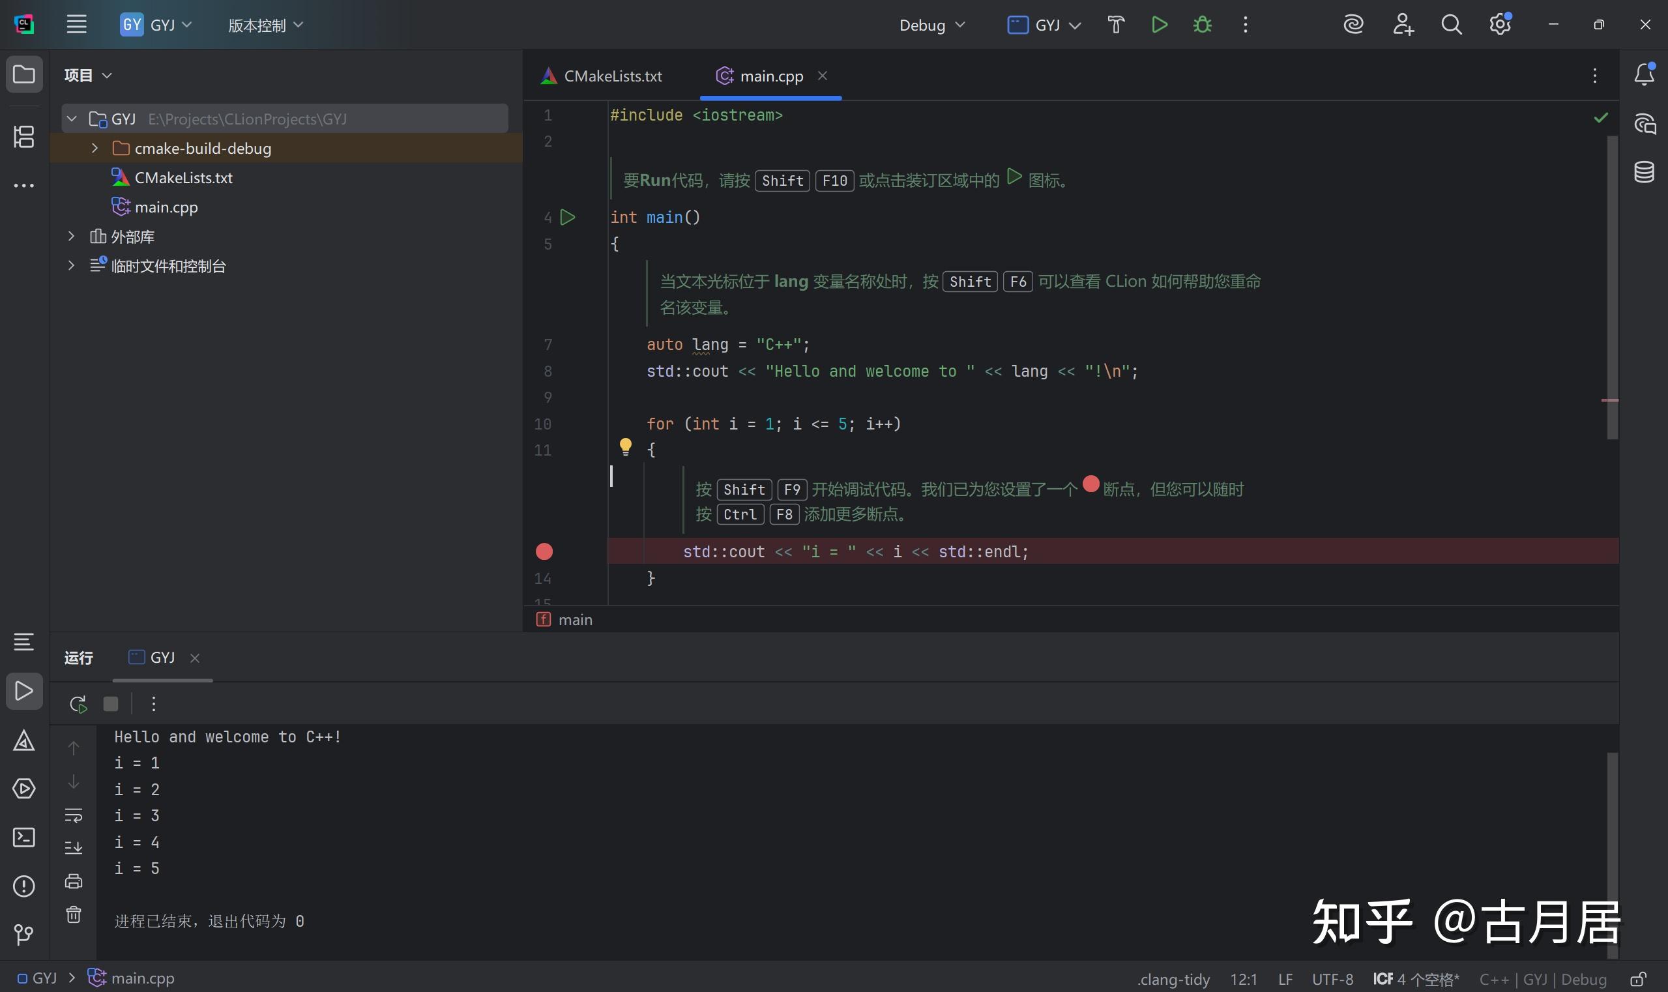Open the Structure tool window icon

pos(24,136)
